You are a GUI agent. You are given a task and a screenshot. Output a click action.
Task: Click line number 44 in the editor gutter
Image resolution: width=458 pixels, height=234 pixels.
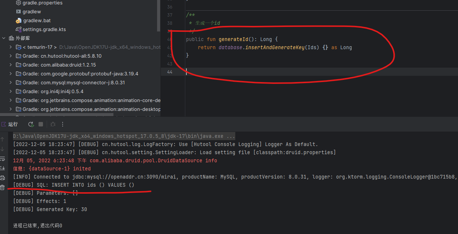(x=170, y=72)
